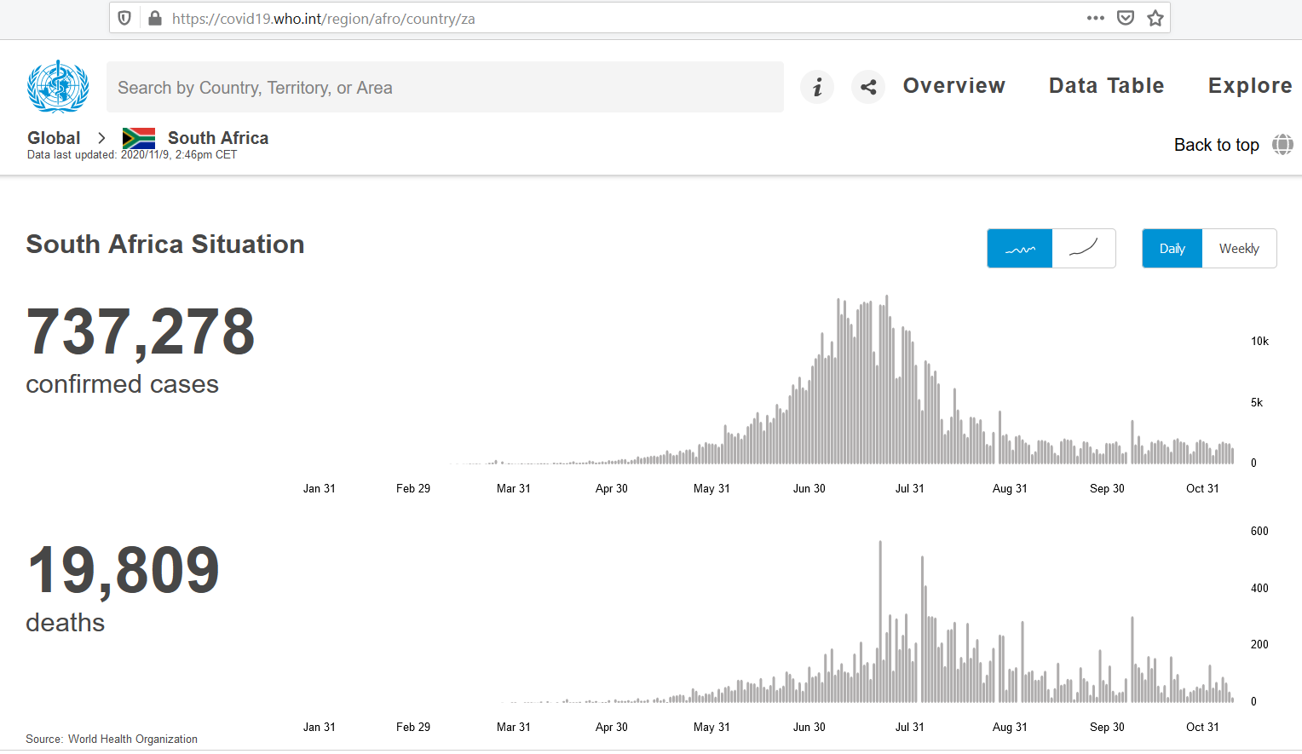Click the Back to top link
The height and width of the screenshot is (754, 1302).
tap(1216, 145)
